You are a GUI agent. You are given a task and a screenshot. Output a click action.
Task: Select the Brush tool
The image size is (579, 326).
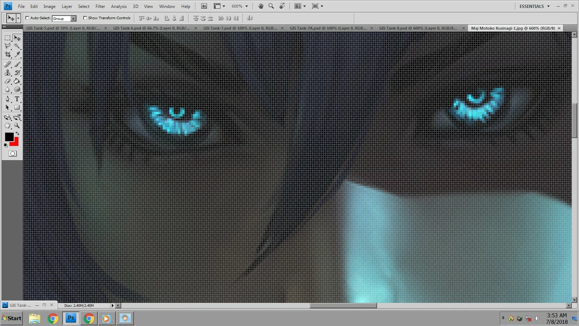coord(17,64)
